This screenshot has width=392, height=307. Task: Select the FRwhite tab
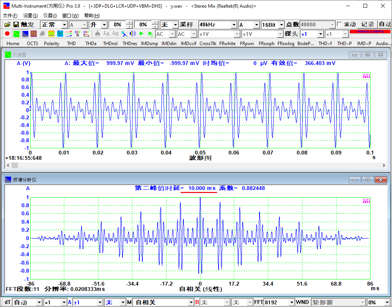227,44
